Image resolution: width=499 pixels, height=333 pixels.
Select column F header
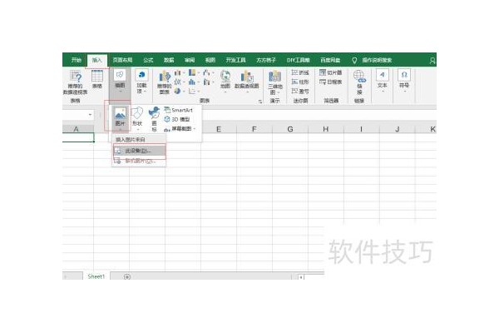click(254, 129)
